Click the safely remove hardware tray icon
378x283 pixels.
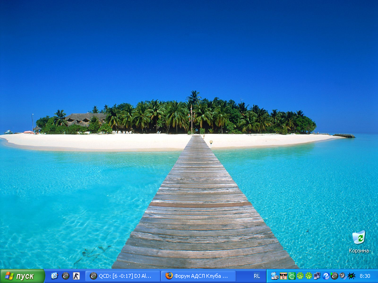275,276
